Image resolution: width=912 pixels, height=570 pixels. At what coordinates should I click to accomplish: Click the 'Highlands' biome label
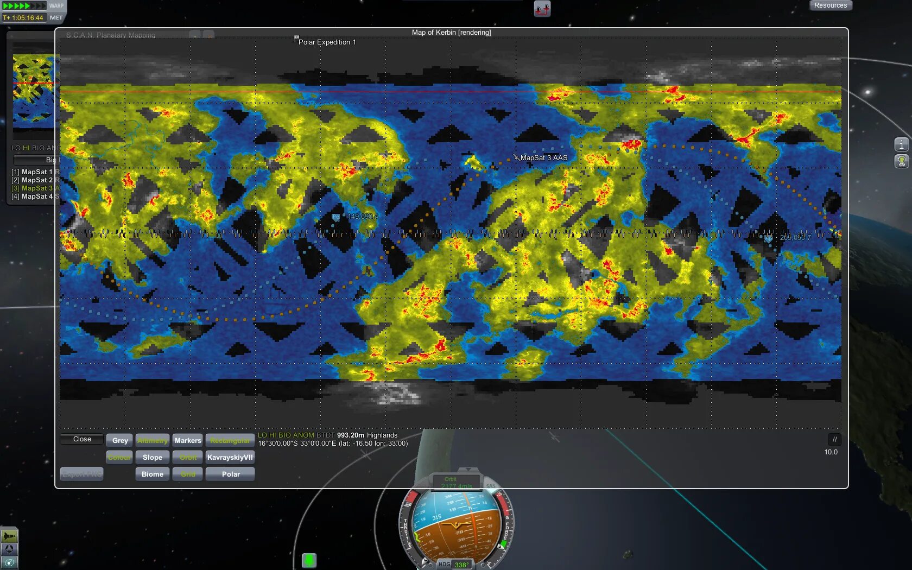(382, 435)
